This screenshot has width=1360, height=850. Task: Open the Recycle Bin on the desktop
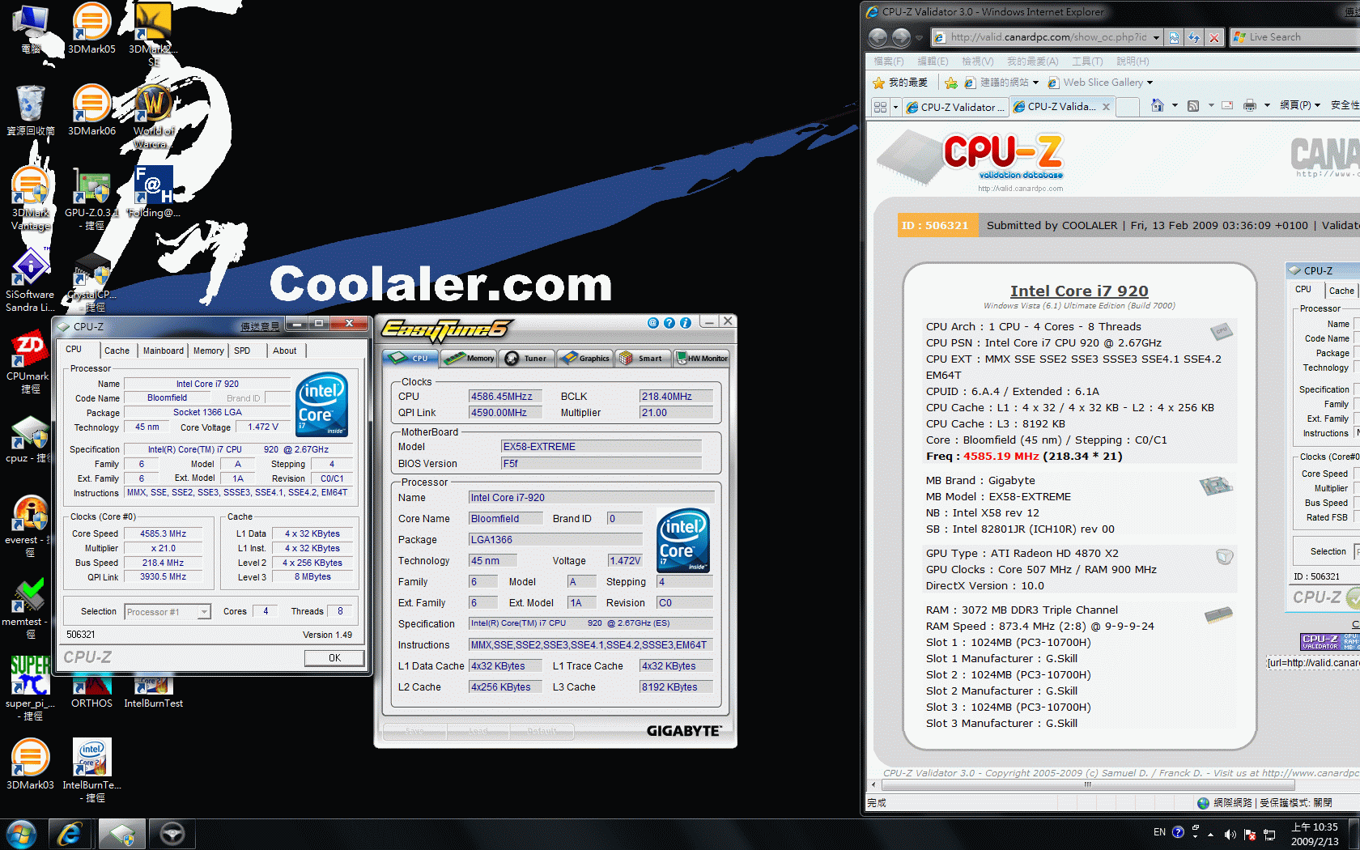31,110
